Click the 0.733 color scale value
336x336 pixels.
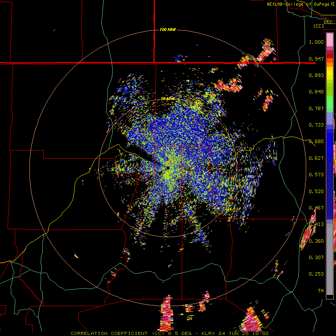316,125
